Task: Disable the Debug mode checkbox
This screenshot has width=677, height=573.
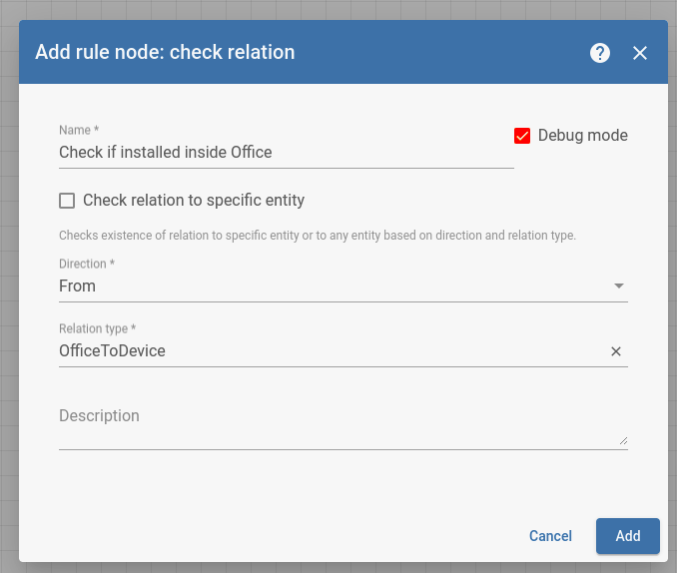Action: pos(522,136)
